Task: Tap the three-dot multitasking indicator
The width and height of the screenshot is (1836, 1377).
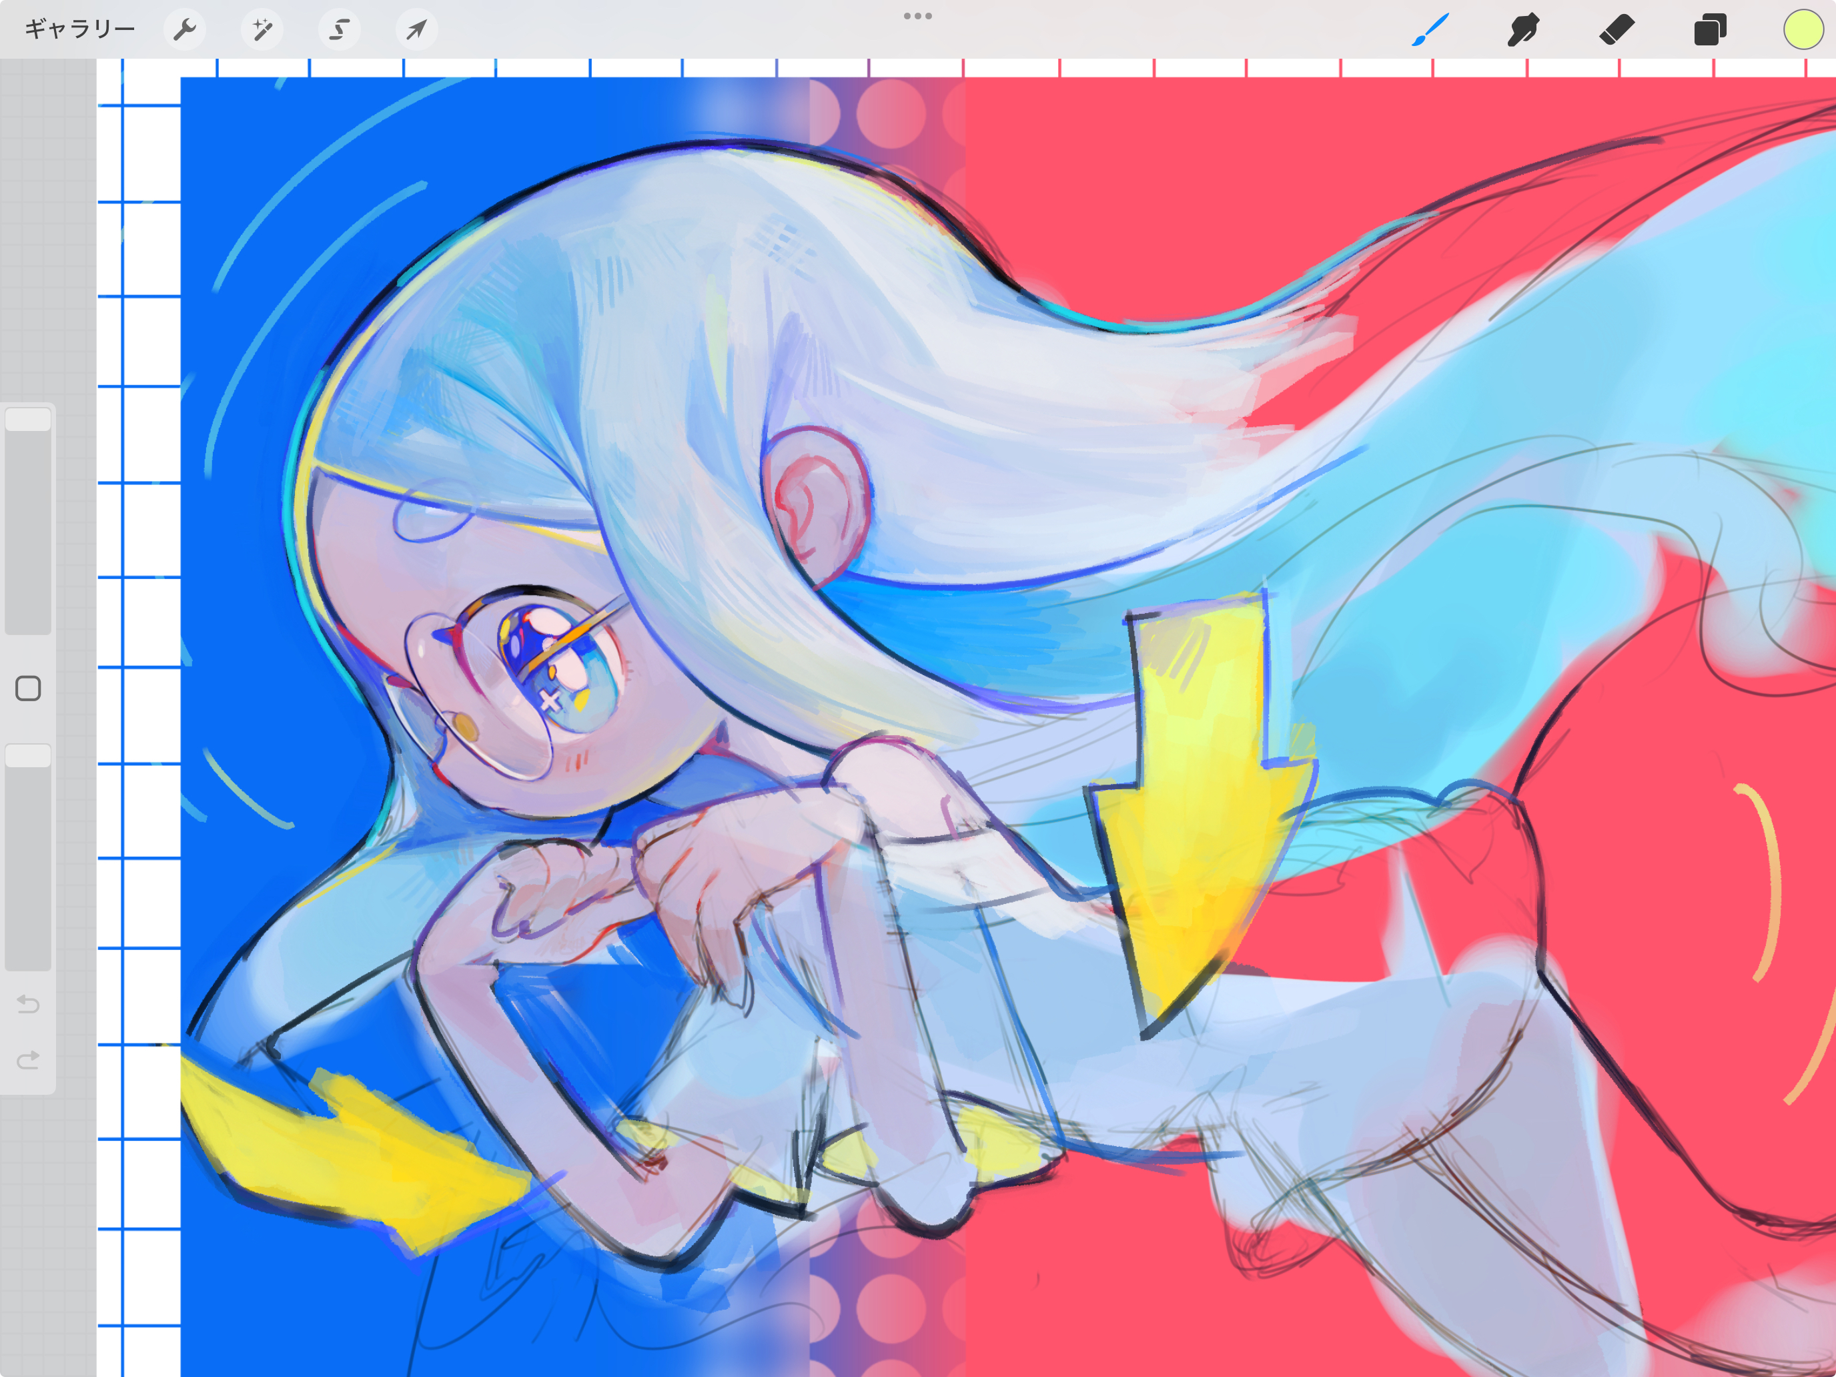Action: 918,16
